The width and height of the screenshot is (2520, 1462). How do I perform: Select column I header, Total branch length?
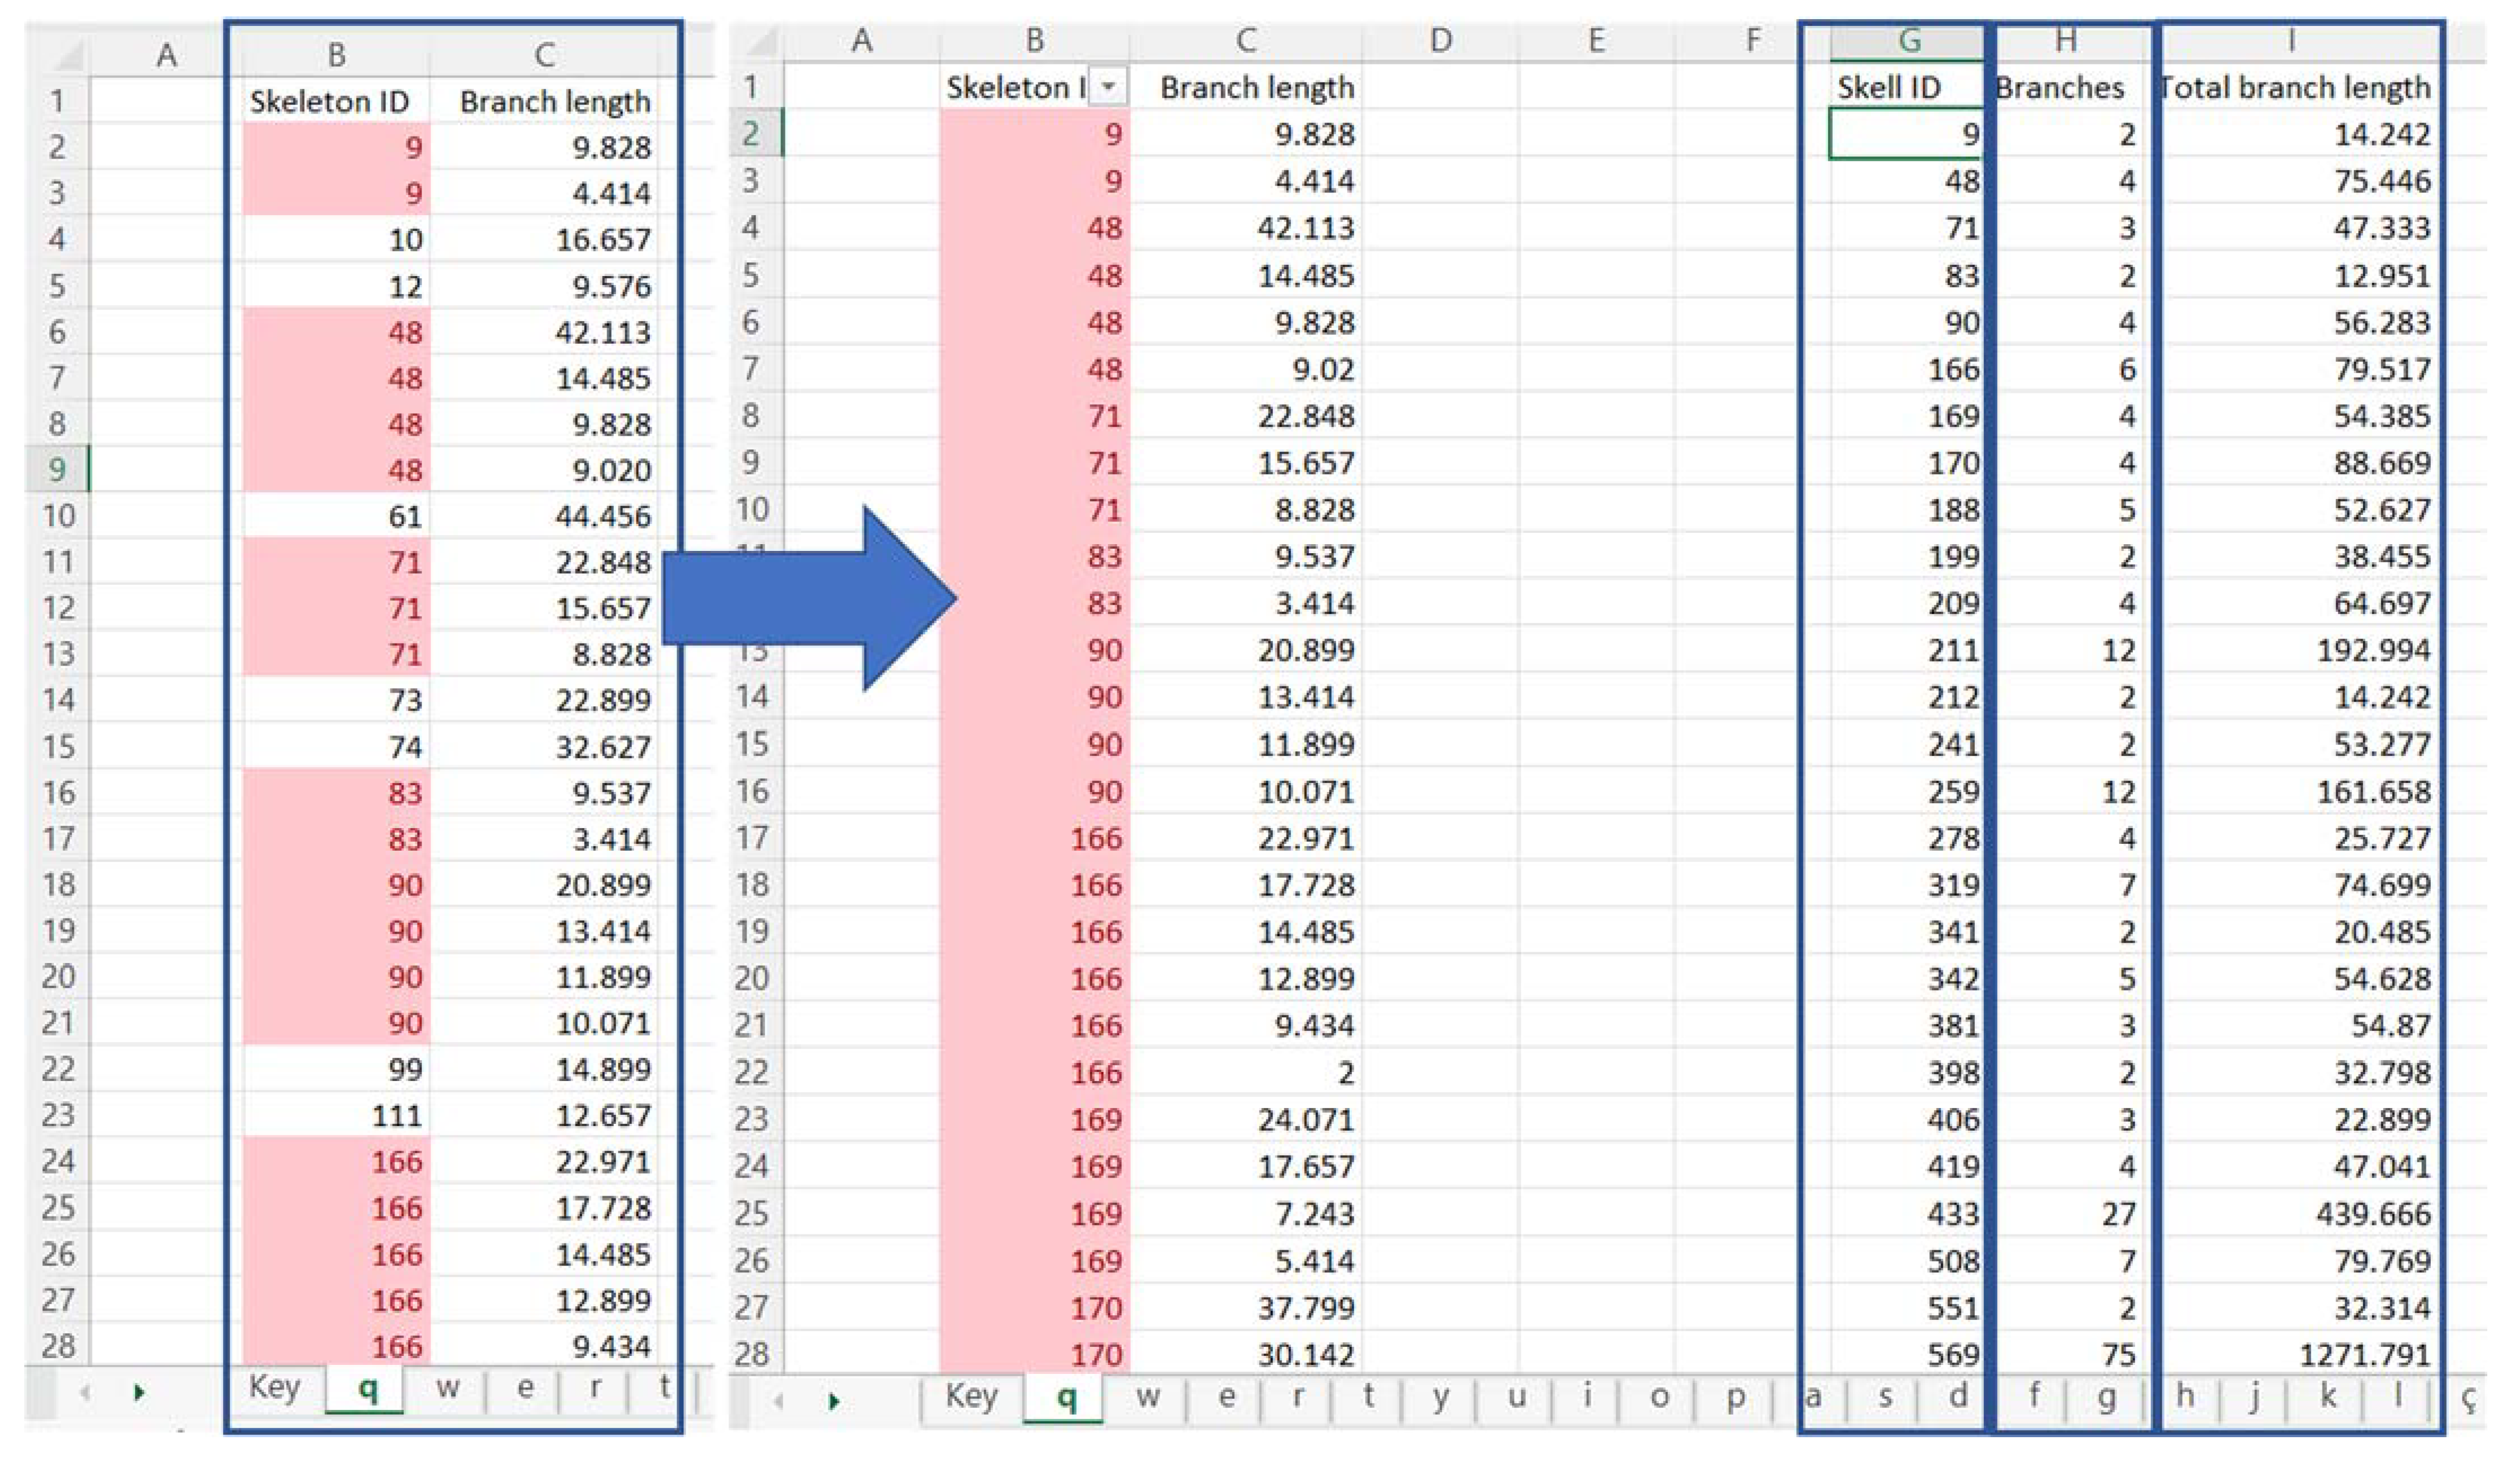pyautogui.click(x=2292, y=41)
